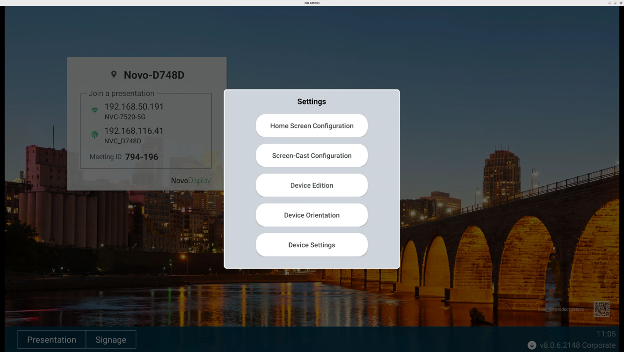Click the 11:05 clock display
The image size is (624, 352).
606,334
